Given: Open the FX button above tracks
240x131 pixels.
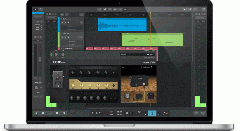Looking at the screenshot, I should point(67,14).
